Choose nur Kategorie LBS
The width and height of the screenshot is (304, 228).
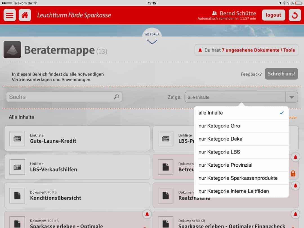click(x=241, y=152)
